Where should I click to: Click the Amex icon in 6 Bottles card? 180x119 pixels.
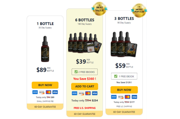click(x=75, y=93)
